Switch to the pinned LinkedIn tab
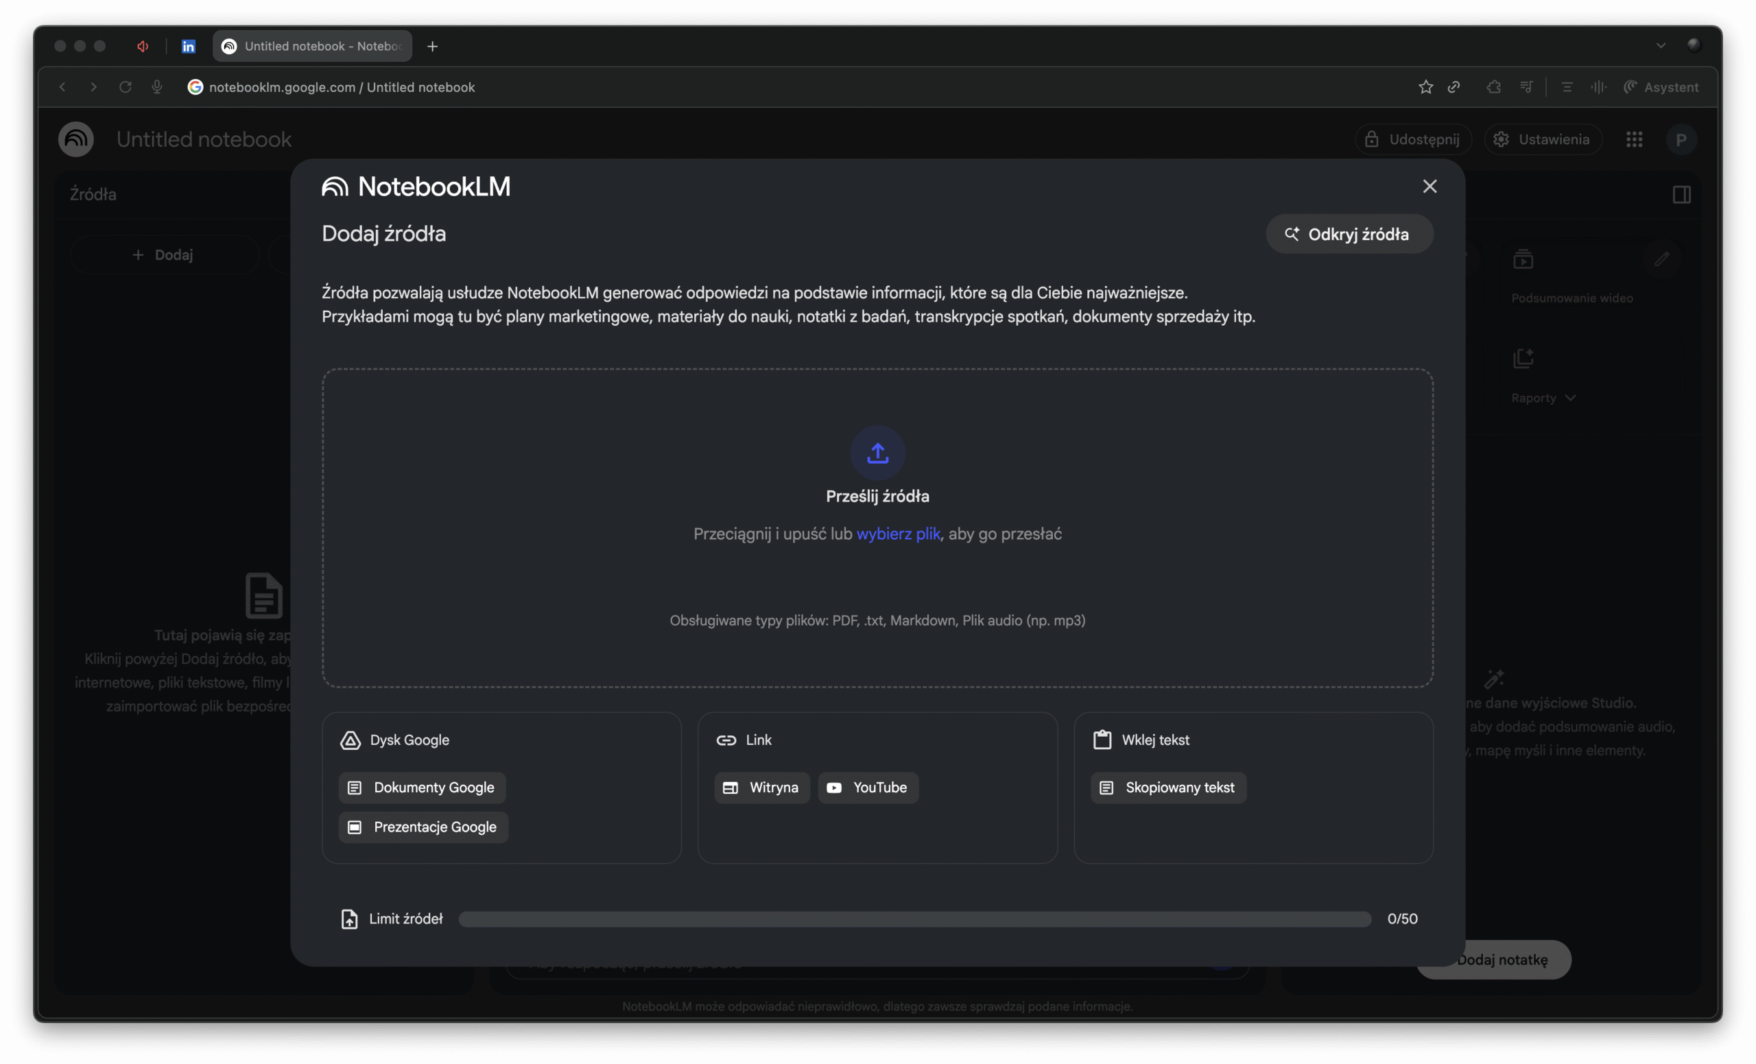 pyautogui.click(x=188, y=47)
